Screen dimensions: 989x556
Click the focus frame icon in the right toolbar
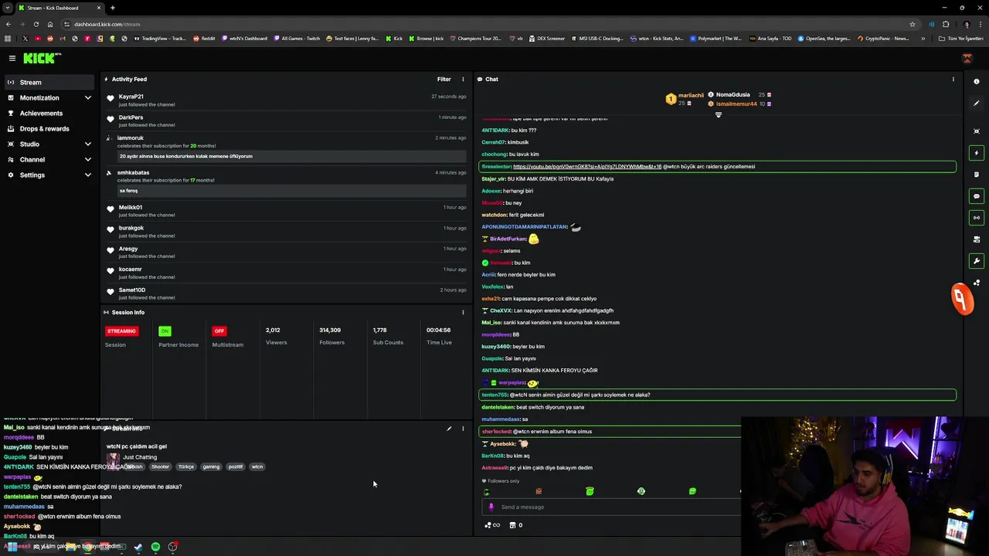(977, 131)
